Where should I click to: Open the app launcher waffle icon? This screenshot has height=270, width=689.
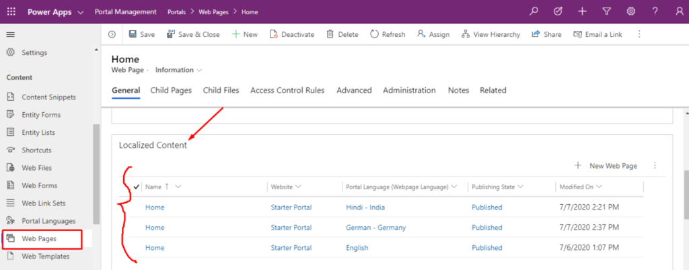tap(11, 12)
